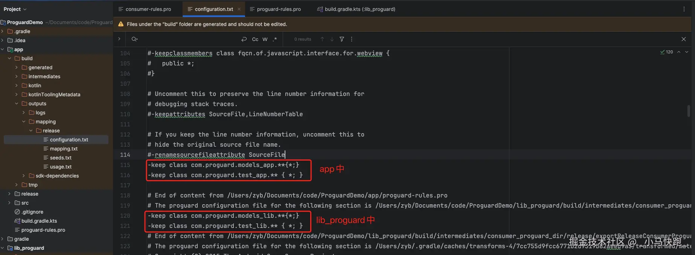Open mapping.txt in the project tree
Viewport: 695px width, 255px height.
(64, 149)
